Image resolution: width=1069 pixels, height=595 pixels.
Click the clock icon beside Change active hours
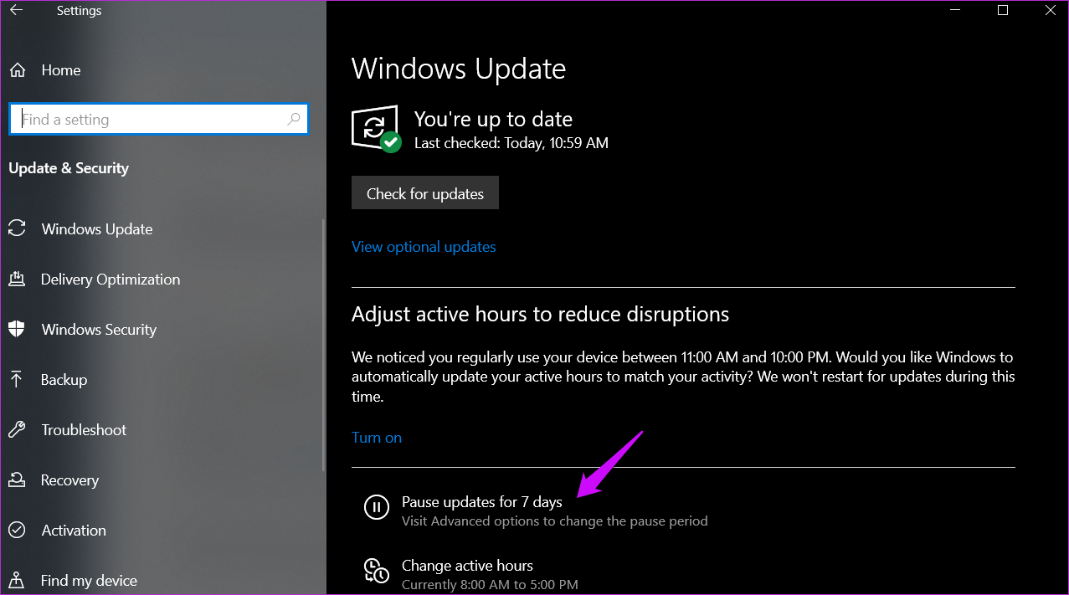(376, 572)
